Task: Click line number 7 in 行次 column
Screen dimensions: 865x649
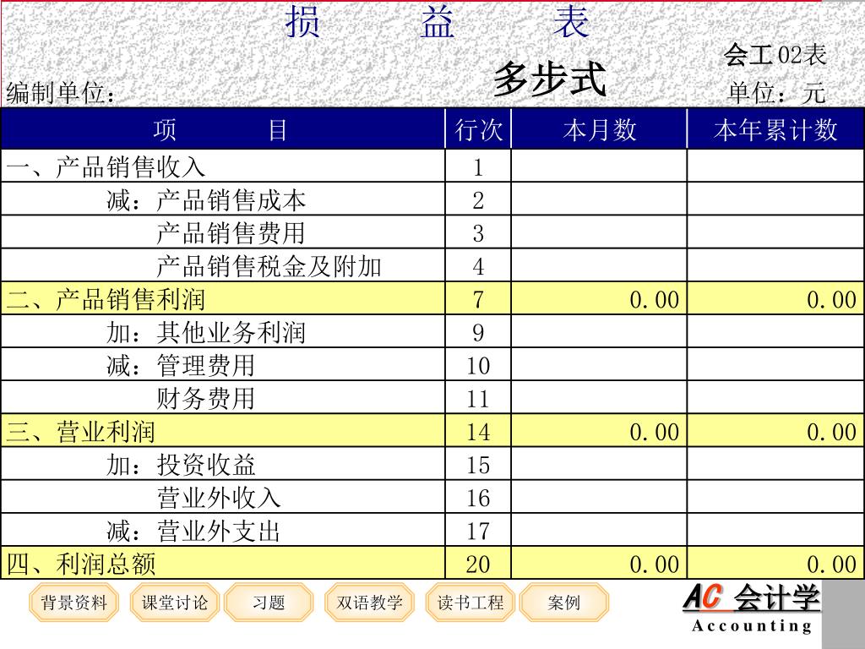Action: pyautogui.click(x=478, y=300)
